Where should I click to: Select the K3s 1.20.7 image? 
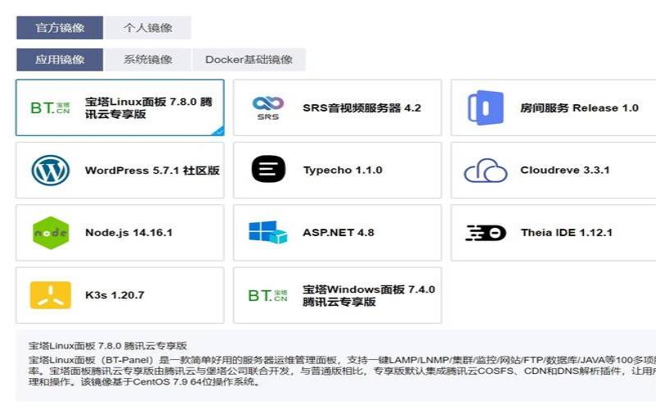click(120, 295)
